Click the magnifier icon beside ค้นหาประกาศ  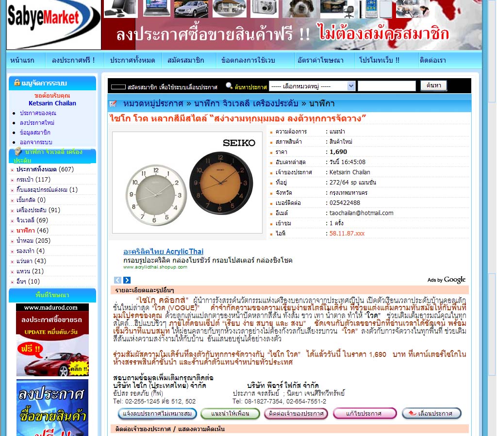[229, 85]
